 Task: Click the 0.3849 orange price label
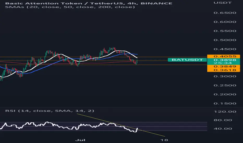(x=224, y=67)
